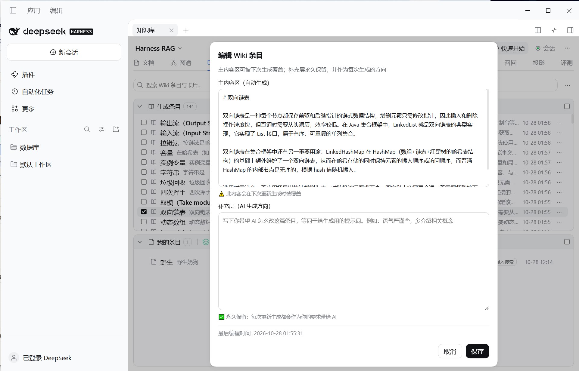
Task: Open more options on 双向链表 row
Action: point(559,212)
